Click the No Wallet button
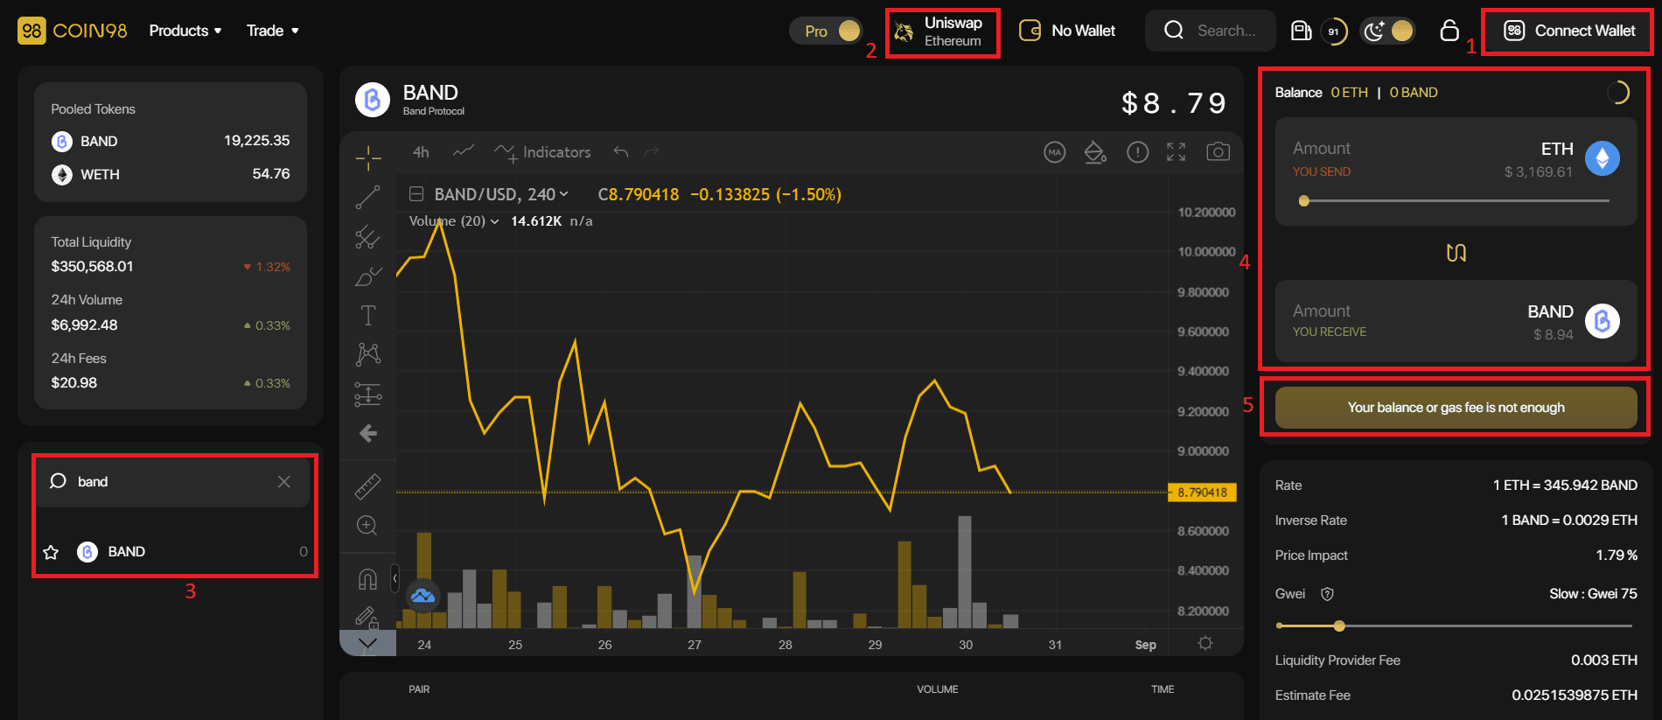Viewport: 1662px width, 720px height. (x=1067, y=31)
